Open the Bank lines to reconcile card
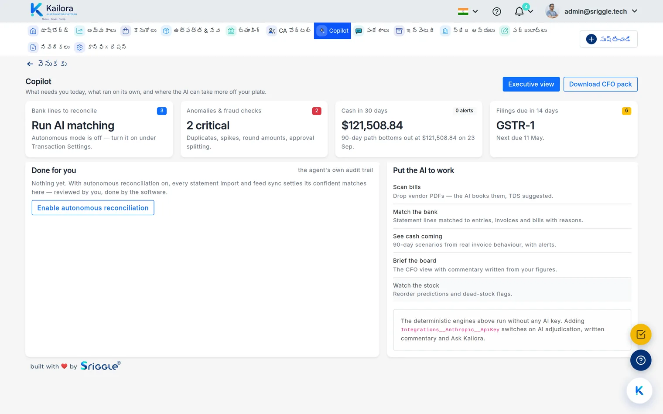663x414 pixels. point(99,129)
